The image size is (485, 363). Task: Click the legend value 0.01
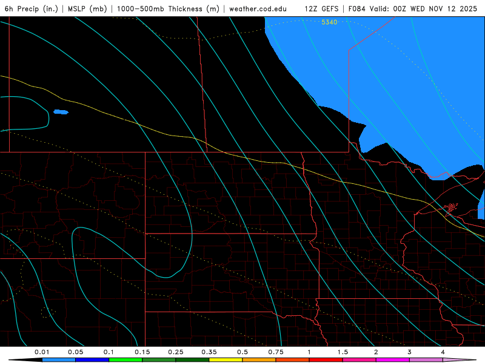pos(42,352)
